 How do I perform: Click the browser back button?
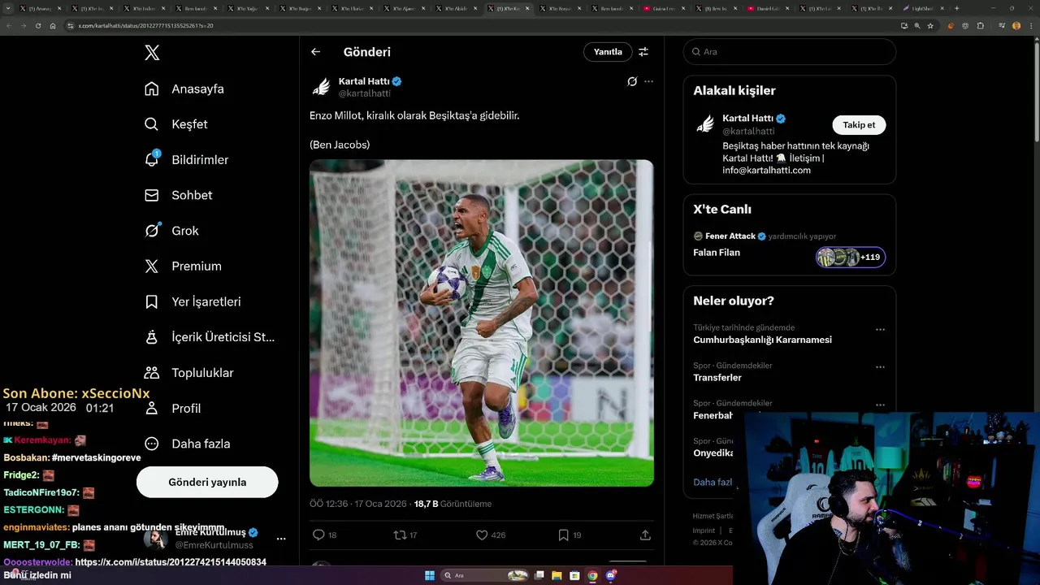pyautogui.click(x=9, y=25)
